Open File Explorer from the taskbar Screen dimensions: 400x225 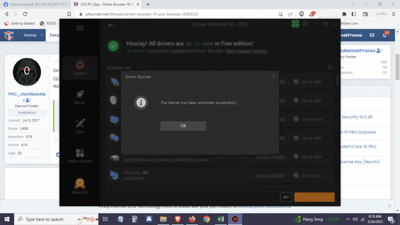(163, 219)
